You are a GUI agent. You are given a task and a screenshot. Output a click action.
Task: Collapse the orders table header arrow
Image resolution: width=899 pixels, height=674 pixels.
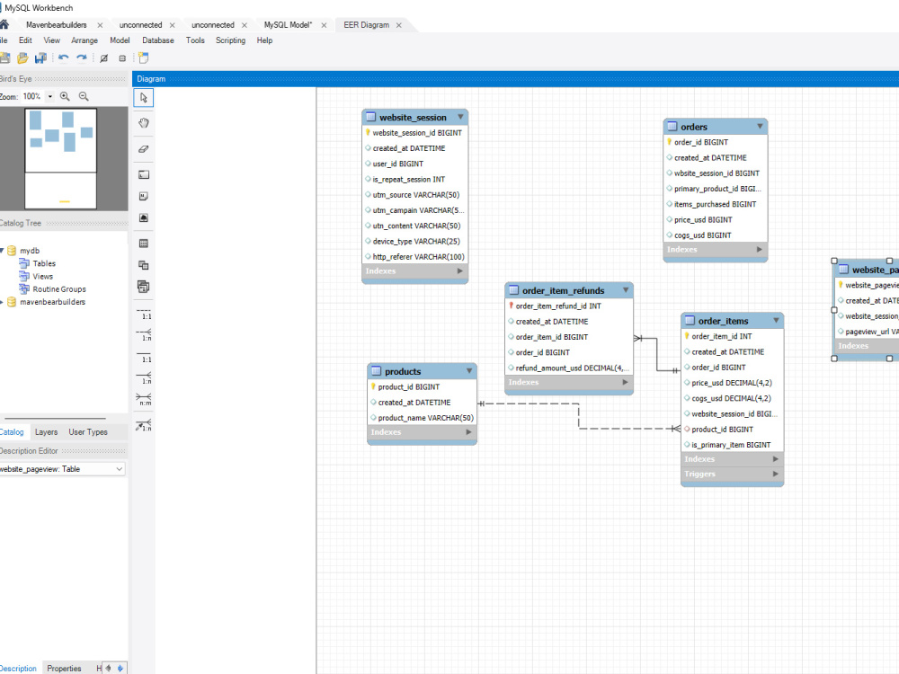pos(760,126)
